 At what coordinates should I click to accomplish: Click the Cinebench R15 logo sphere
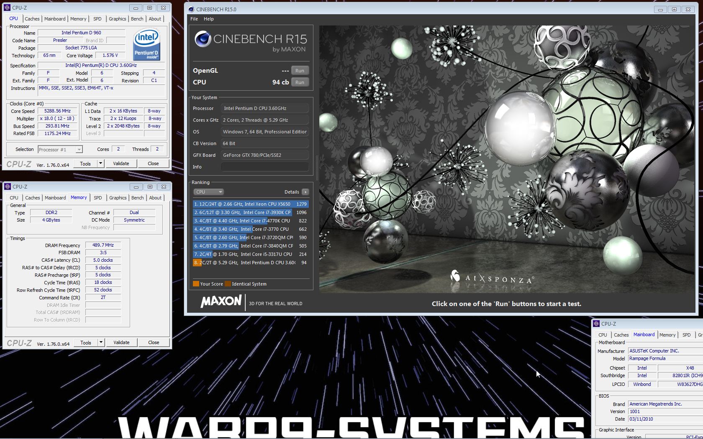pyautogui.click(x=203, y=39)
